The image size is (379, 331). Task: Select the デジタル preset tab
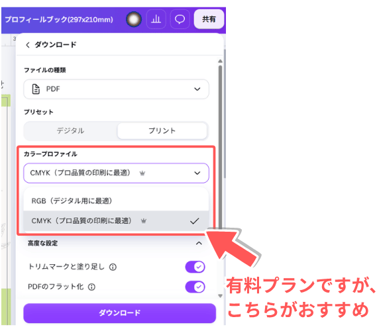click(70, 130)
